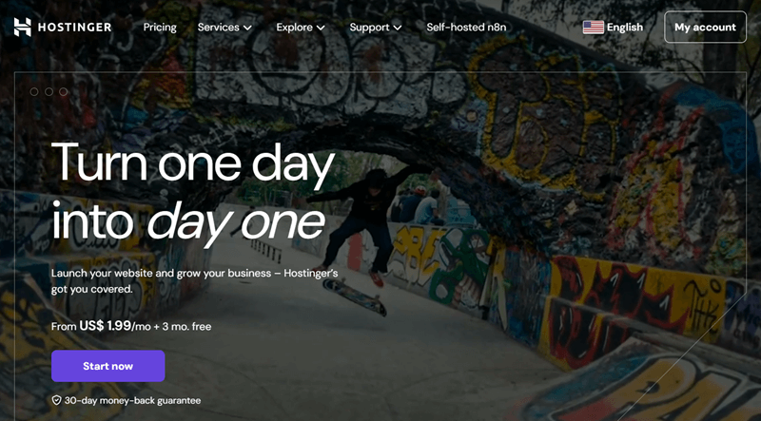The image size is (761, 421).
Task: Open the Support menu label
Action: click(x=369, y=28)
